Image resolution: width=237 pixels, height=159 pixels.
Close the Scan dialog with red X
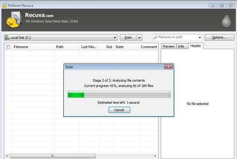pyautogui.click(x=168, y=67)
